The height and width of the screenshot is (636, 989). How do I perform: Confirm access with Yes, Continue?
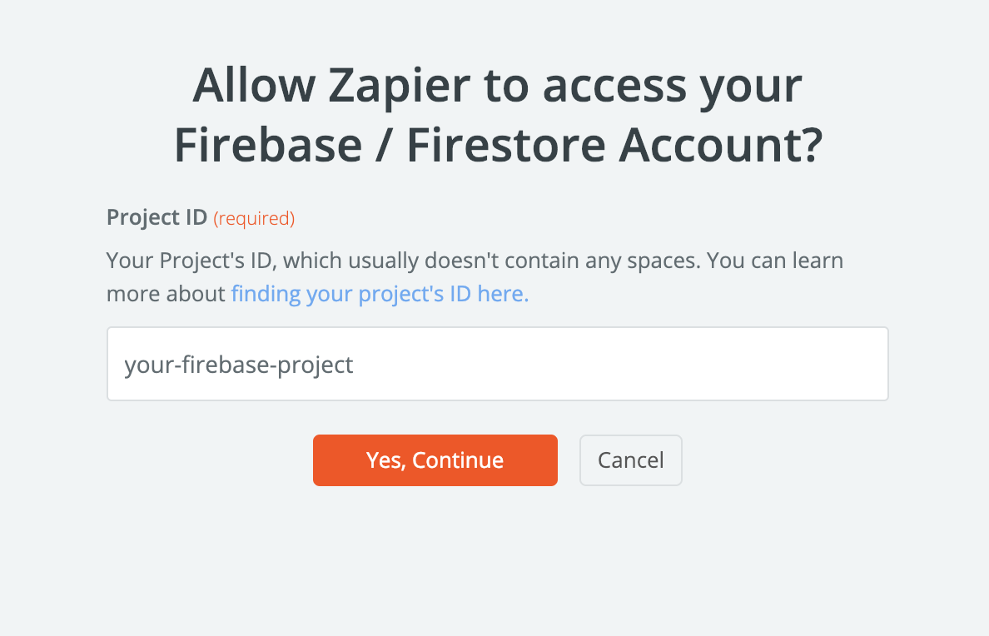[435, 460]
